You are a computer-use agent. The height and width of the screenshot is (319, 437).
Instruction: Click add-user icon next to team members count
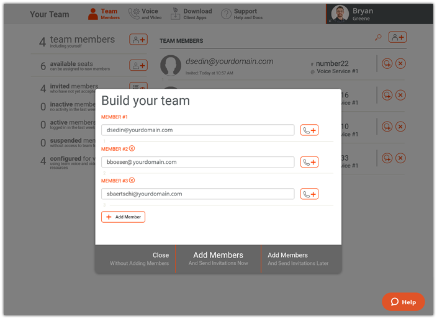click(138, 40)
